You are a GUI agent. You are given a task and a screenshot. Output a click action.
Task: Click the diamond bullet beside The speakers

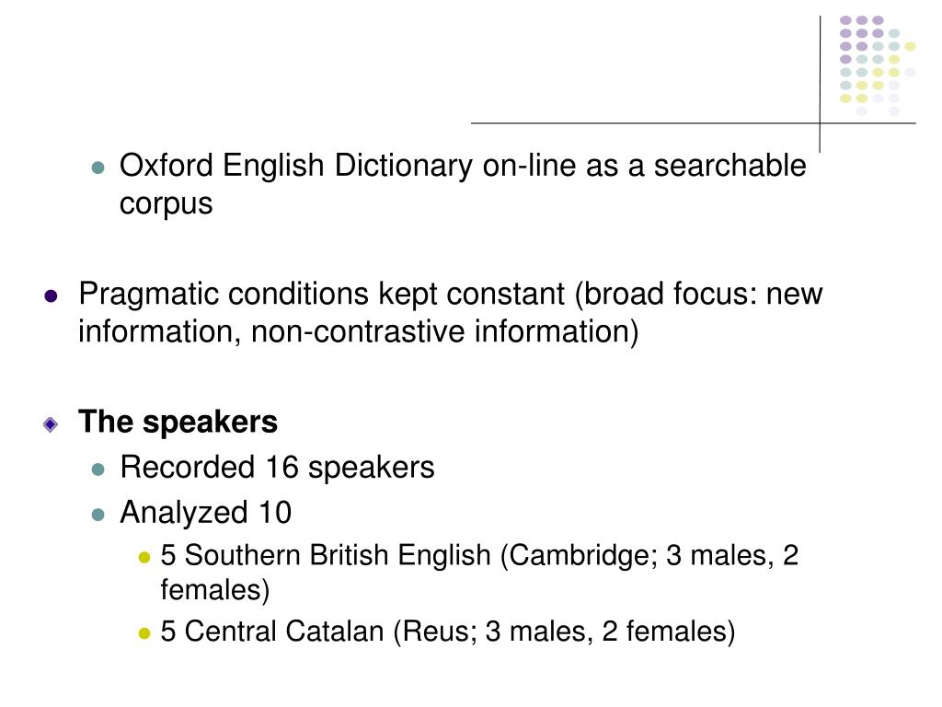51,424
